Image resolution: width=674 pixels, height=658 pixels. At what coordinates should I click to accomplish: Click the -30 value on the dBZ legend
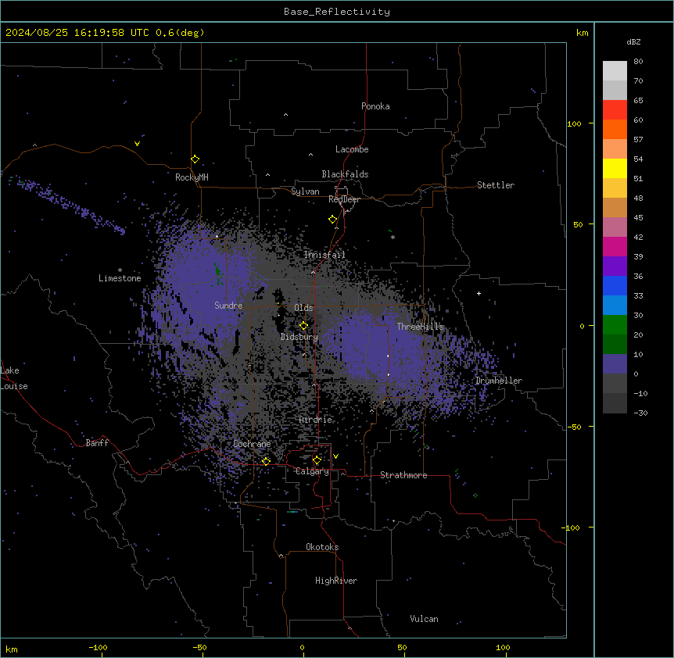pyautogui.click(x=640, y=413)
